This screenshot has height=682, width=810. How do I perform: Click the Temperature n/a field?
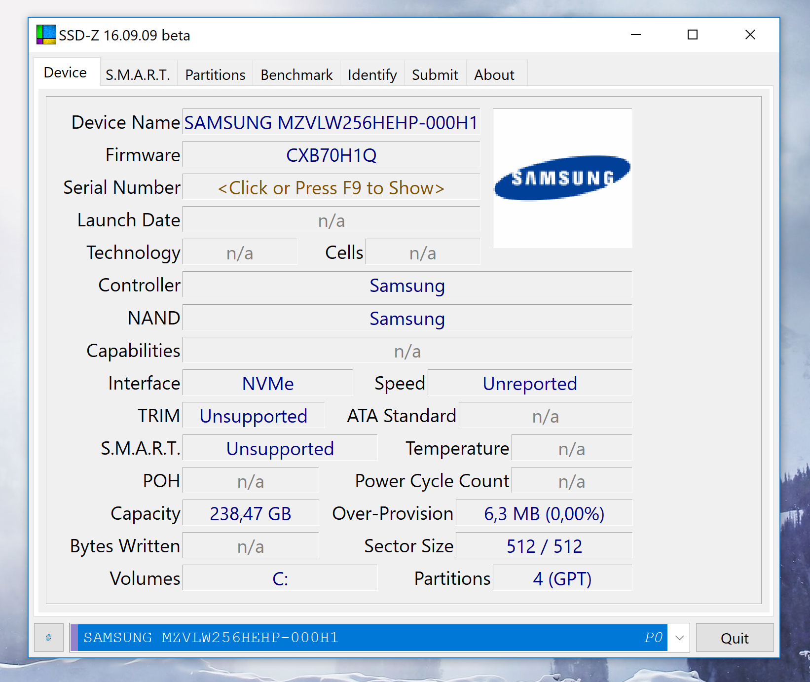(x=572, y=448)
